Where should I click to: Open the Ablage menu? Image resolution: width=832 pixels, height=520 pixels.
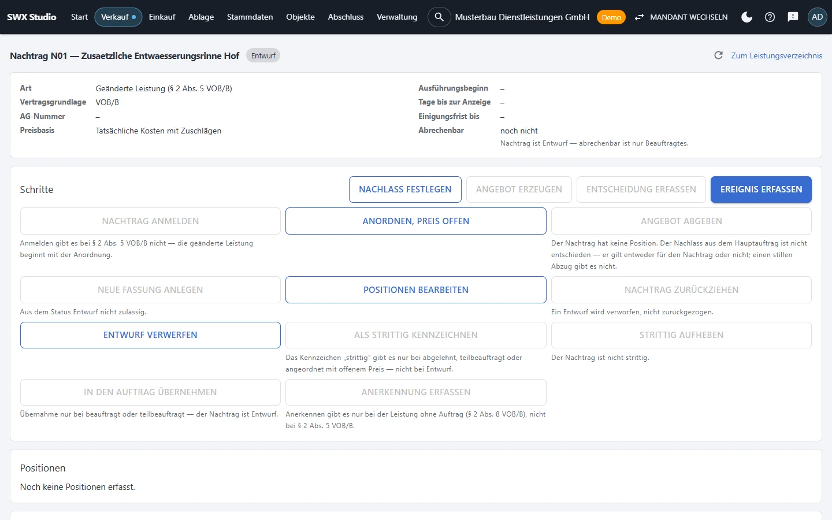tap(201, 17)
